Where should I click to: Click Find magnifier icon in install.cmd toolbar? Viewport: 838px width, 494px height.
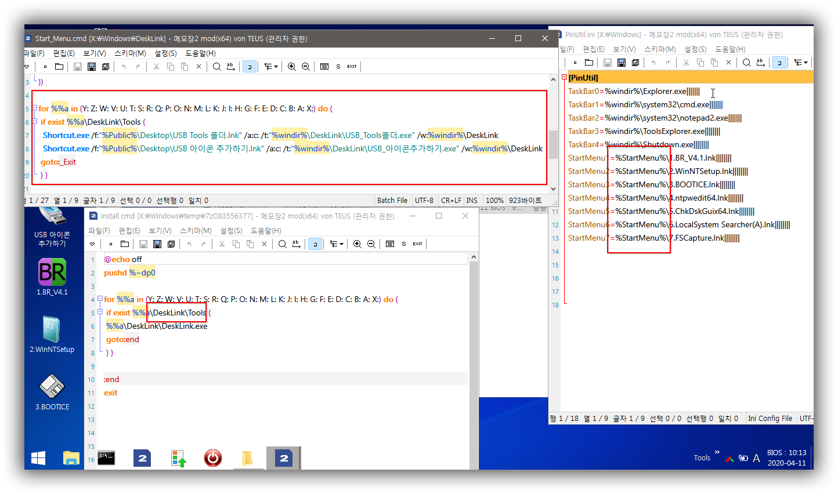click(x=282, y=244)
